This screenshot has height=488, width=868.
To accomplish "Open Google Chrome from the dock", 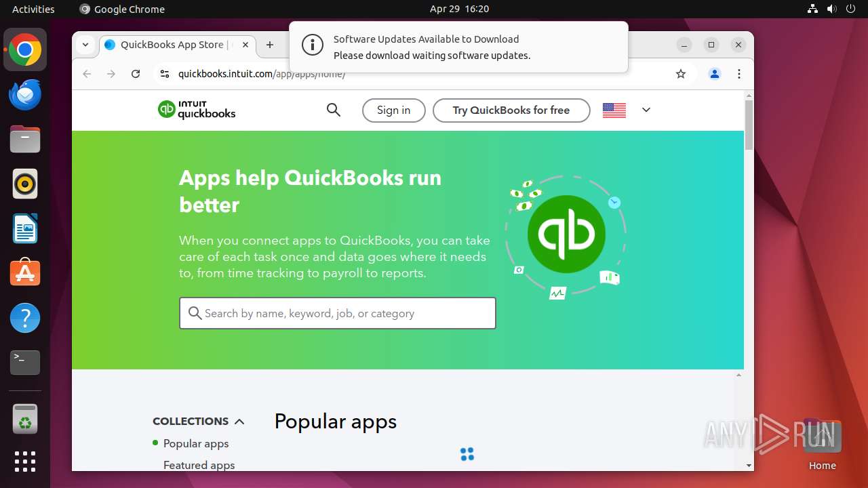I will pyautogui.click(x=25, y=50).
